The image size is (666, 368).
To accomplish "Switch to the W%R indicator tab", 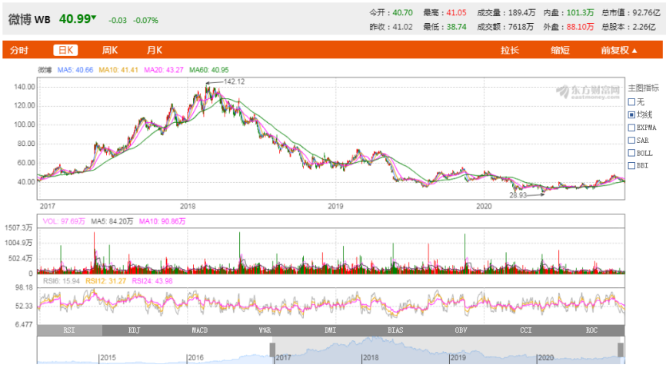I will (x=265, y=330).
